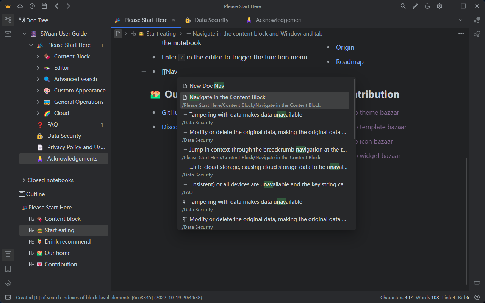
Task: Open the Inbox mail icon
Action: coord(8,34)
